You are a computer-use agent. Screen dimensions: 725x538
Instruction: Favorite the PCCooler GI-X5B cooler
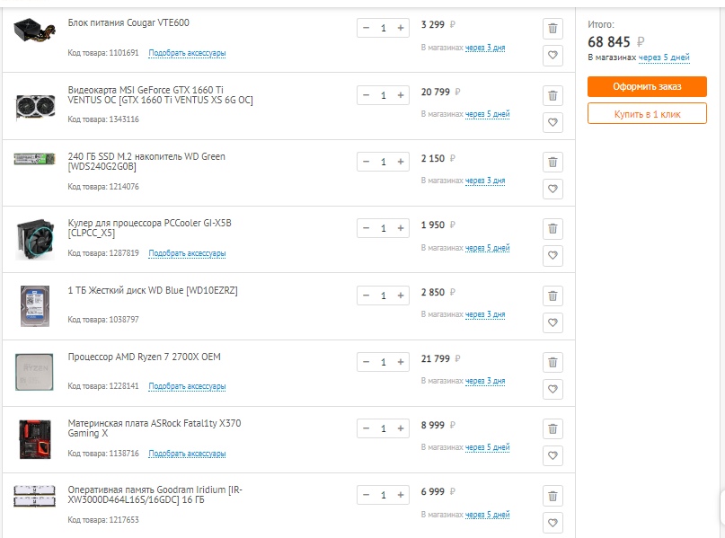coord(553,255)
